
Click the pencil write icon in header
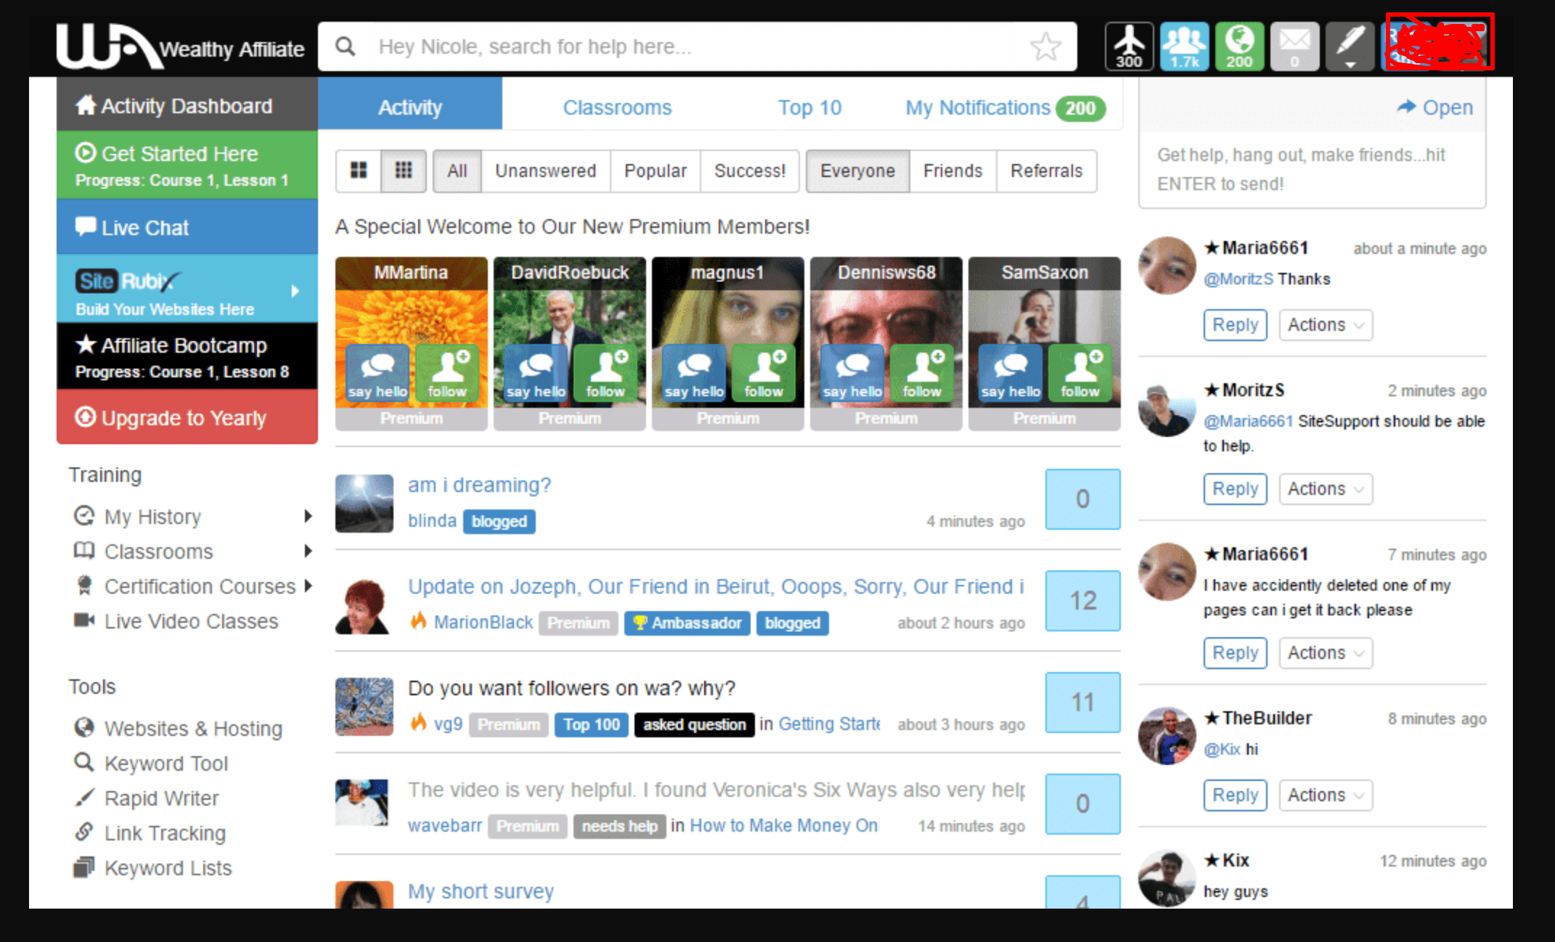1350,46
